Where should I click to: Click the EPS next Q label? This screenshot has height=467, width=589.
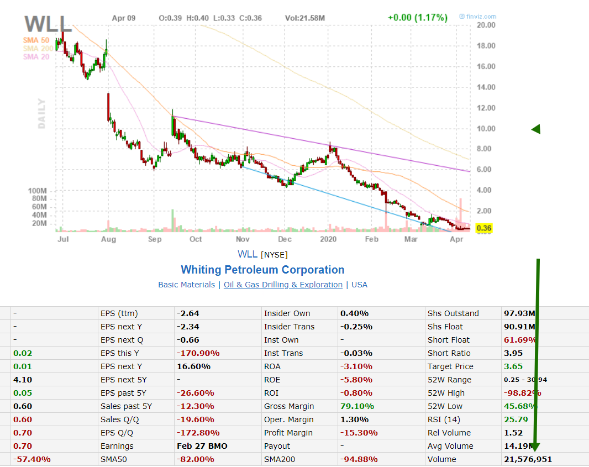pos(122,340)
